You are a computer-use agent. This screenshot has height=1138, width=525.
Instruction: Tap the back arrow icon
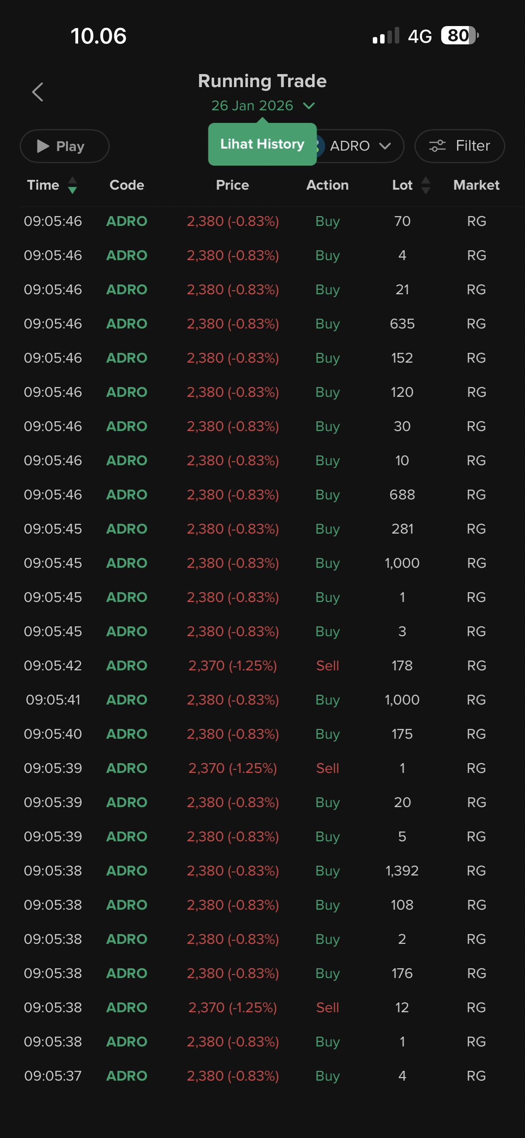tap(38, 92)
